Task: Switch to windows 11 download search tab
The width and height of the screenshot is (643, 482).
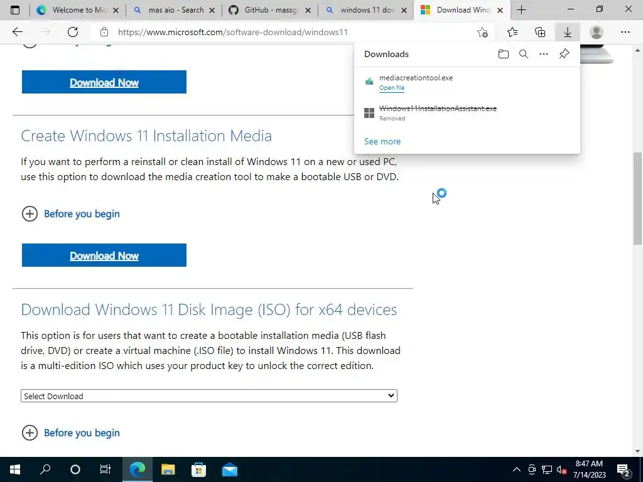Action: click(x=366, y=10)
